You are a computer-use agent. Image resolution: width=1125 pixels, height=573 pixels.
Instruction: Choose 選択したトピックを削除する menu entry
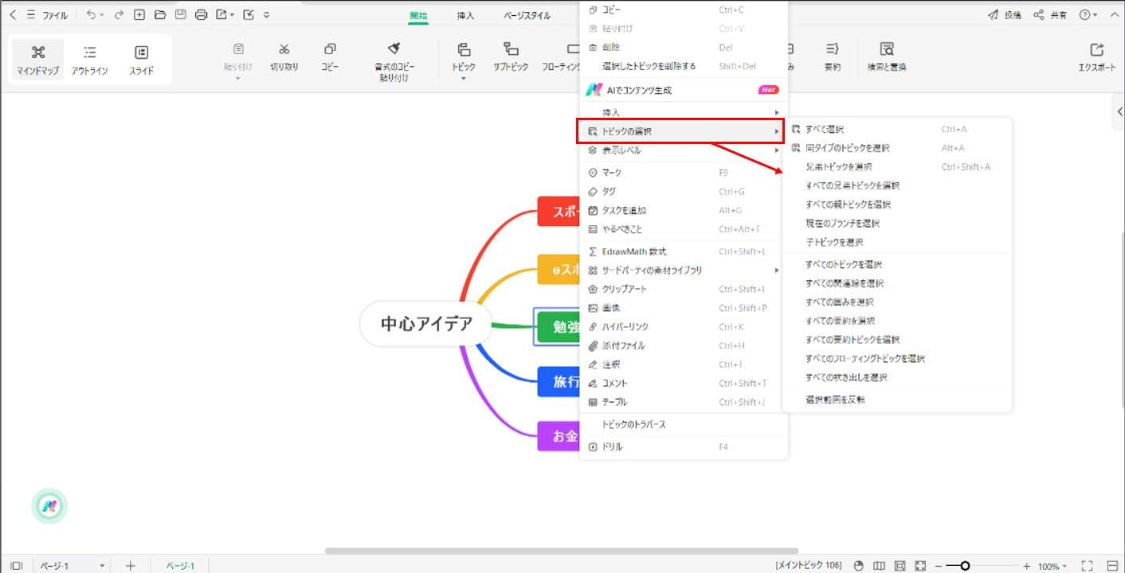tap(684, 66)
